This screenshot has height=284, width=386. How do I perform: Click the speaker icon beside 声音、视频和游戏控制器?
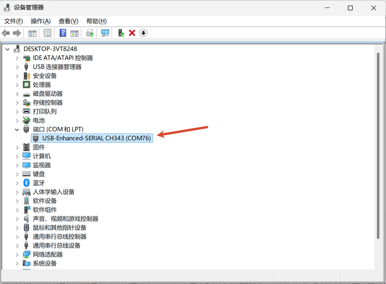(x=26, y=218)
